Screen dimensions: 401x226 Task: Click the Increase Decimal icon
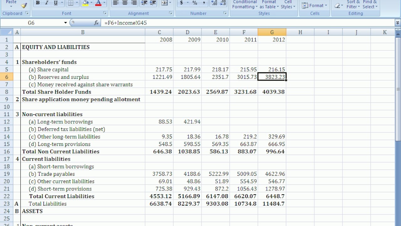click(214, 3)
